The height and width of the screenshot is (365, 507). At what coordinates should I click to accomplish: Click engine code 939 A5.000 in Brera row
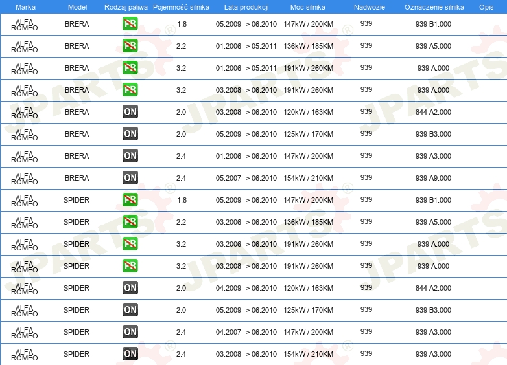click(433, 46)
